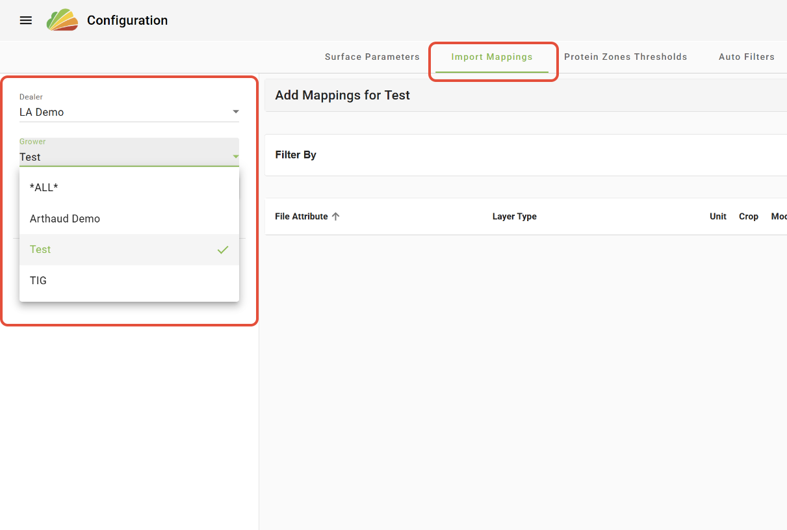Click the colorful leaf app logo
This screenshot has width=787, height=530.
[x=62, y=20]
